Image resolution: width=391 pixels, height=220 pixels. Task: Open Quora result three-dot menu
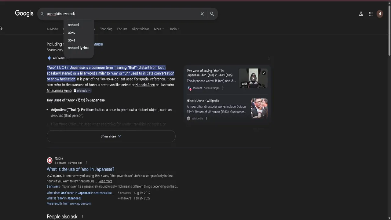coord(86,163)
